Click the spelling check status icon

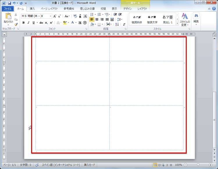click(37, 165)
